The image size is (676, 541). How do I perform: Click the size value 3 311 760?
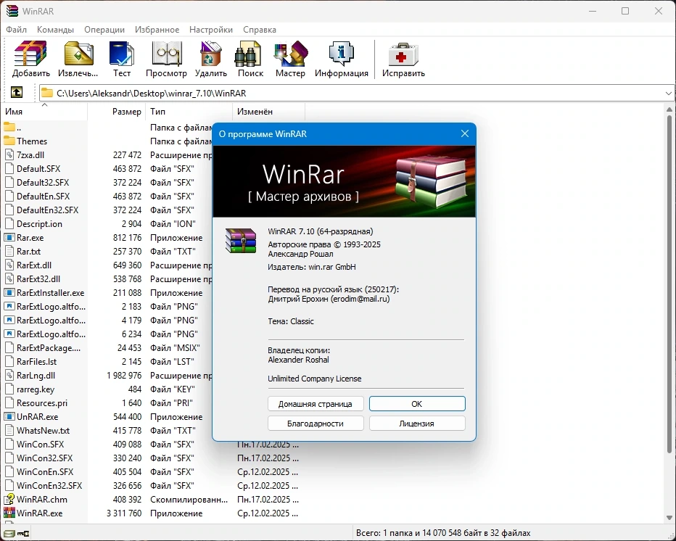point(124,513)
